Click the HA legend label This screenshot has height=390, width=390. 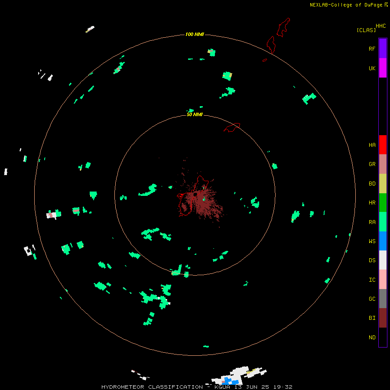coord(372,145)
